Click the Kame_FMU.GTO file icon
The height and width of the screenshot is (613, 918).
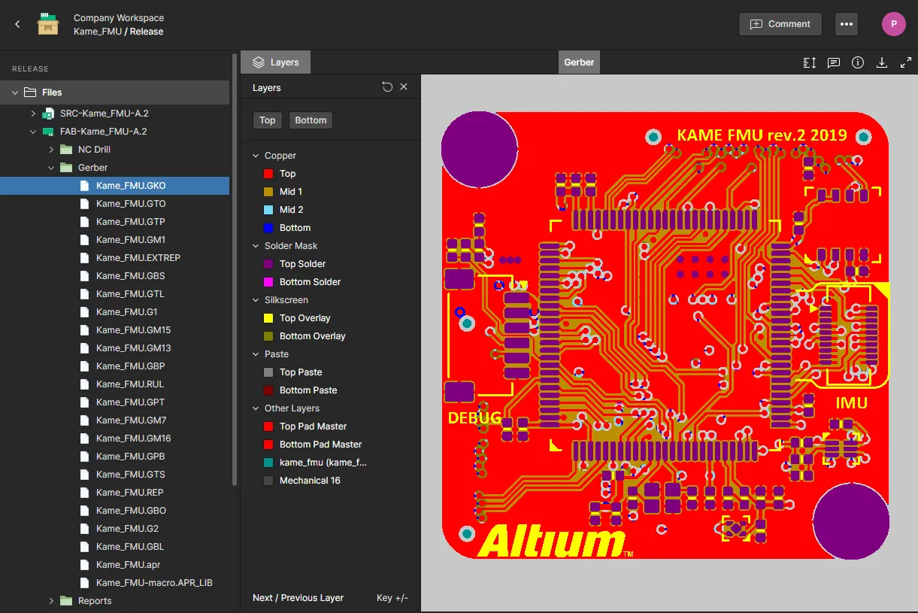[85, 204]
